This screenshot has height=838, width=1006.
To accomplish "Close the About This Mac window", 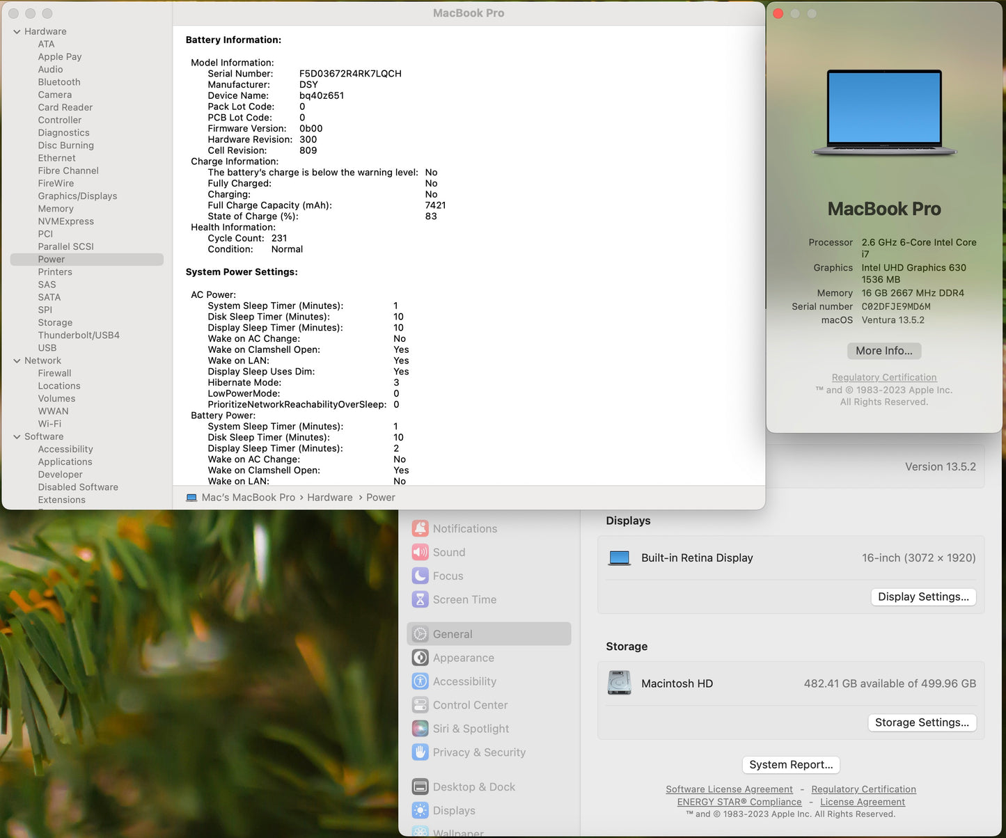I will click(778, 13).
